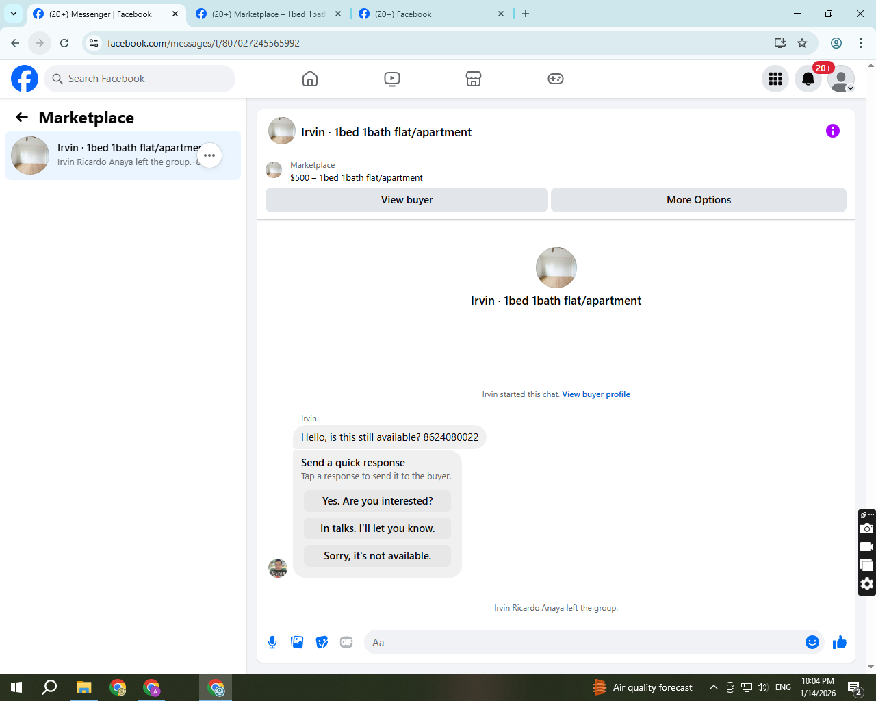Click the large listing thumbnail in chat
This screenshot has height=701, width=876.
coord(556,268)
